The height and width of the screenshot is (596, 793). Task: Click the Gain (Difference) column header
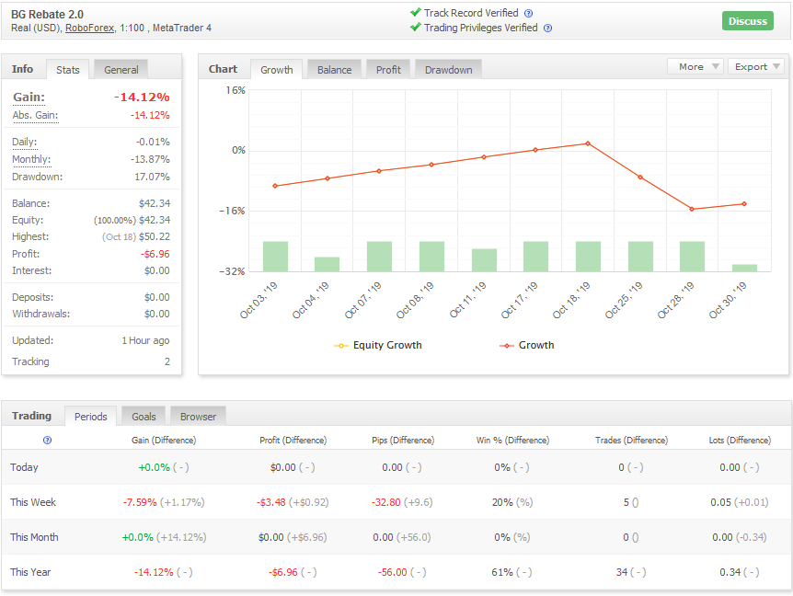[x=164, y=441]
